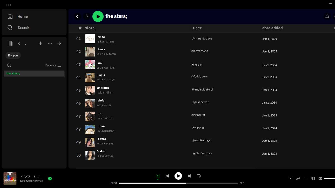Skip to previous track
335x188 pixels.
(x=167, y=176)
